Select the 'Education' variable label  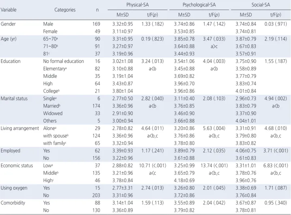tap(11, 61)
